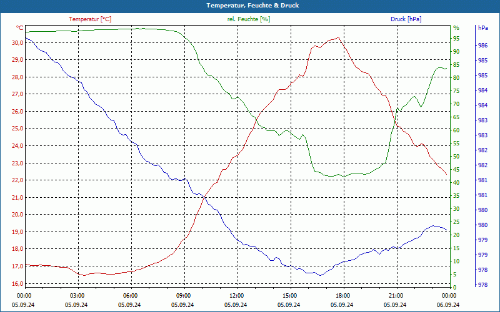Viewport: 500px width, 312px height.
Task: Click the '29,0' temperature axis value
Action: pos(18,60)
